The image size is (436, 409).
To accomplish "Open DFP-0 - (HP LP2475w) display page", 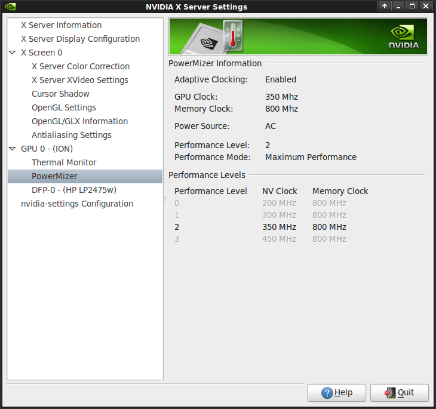I will coord(74,190).
